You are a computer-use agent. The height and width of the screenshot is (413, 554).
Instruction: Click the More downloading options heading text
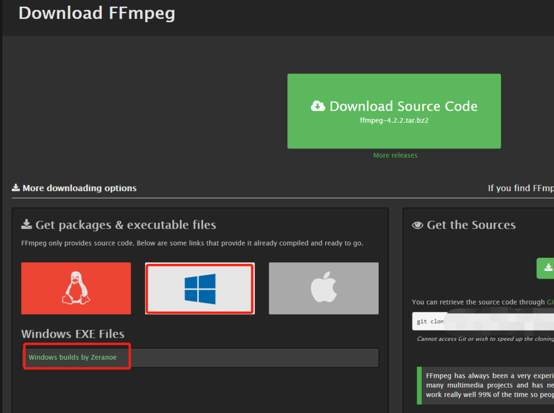tap(80, 188)
